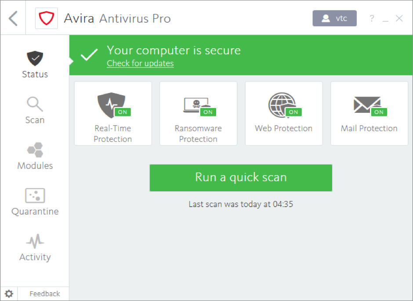Screen dimensions: 413x301
Task: Click the Avira red shield logo
Action: (x=46, y=18)
